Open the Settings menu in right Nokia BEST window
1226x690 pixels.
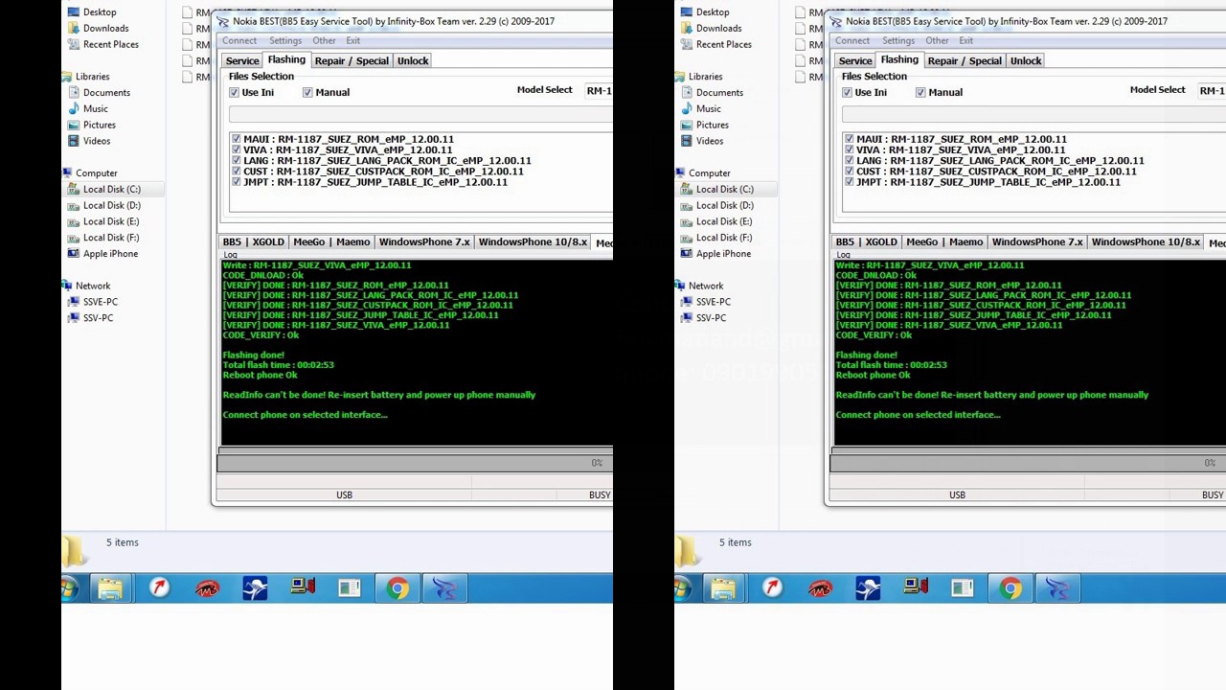pos(898,40)
